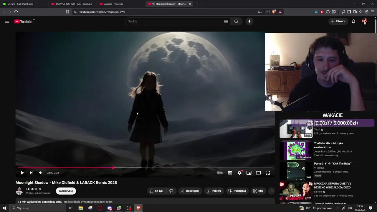
Task: Toggle the browser sidebar panel
Action: coord(349,12)
